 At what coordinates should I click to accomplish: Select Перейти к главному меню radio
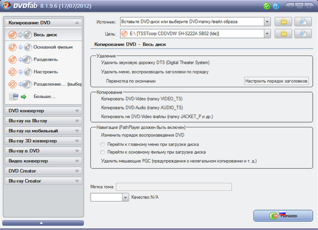tap(103, 144)
